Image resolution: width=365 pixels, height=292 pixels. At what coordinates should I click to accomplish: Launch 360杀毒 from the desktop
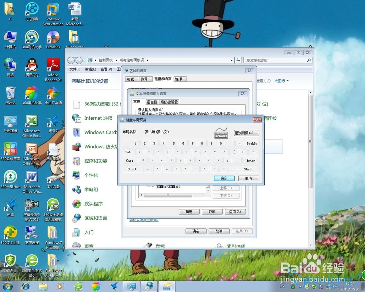(10, 263)
